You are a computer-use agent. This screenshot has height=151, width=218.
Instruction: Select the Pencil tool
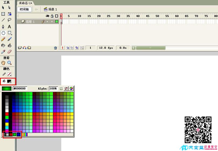tap(3, 39)
